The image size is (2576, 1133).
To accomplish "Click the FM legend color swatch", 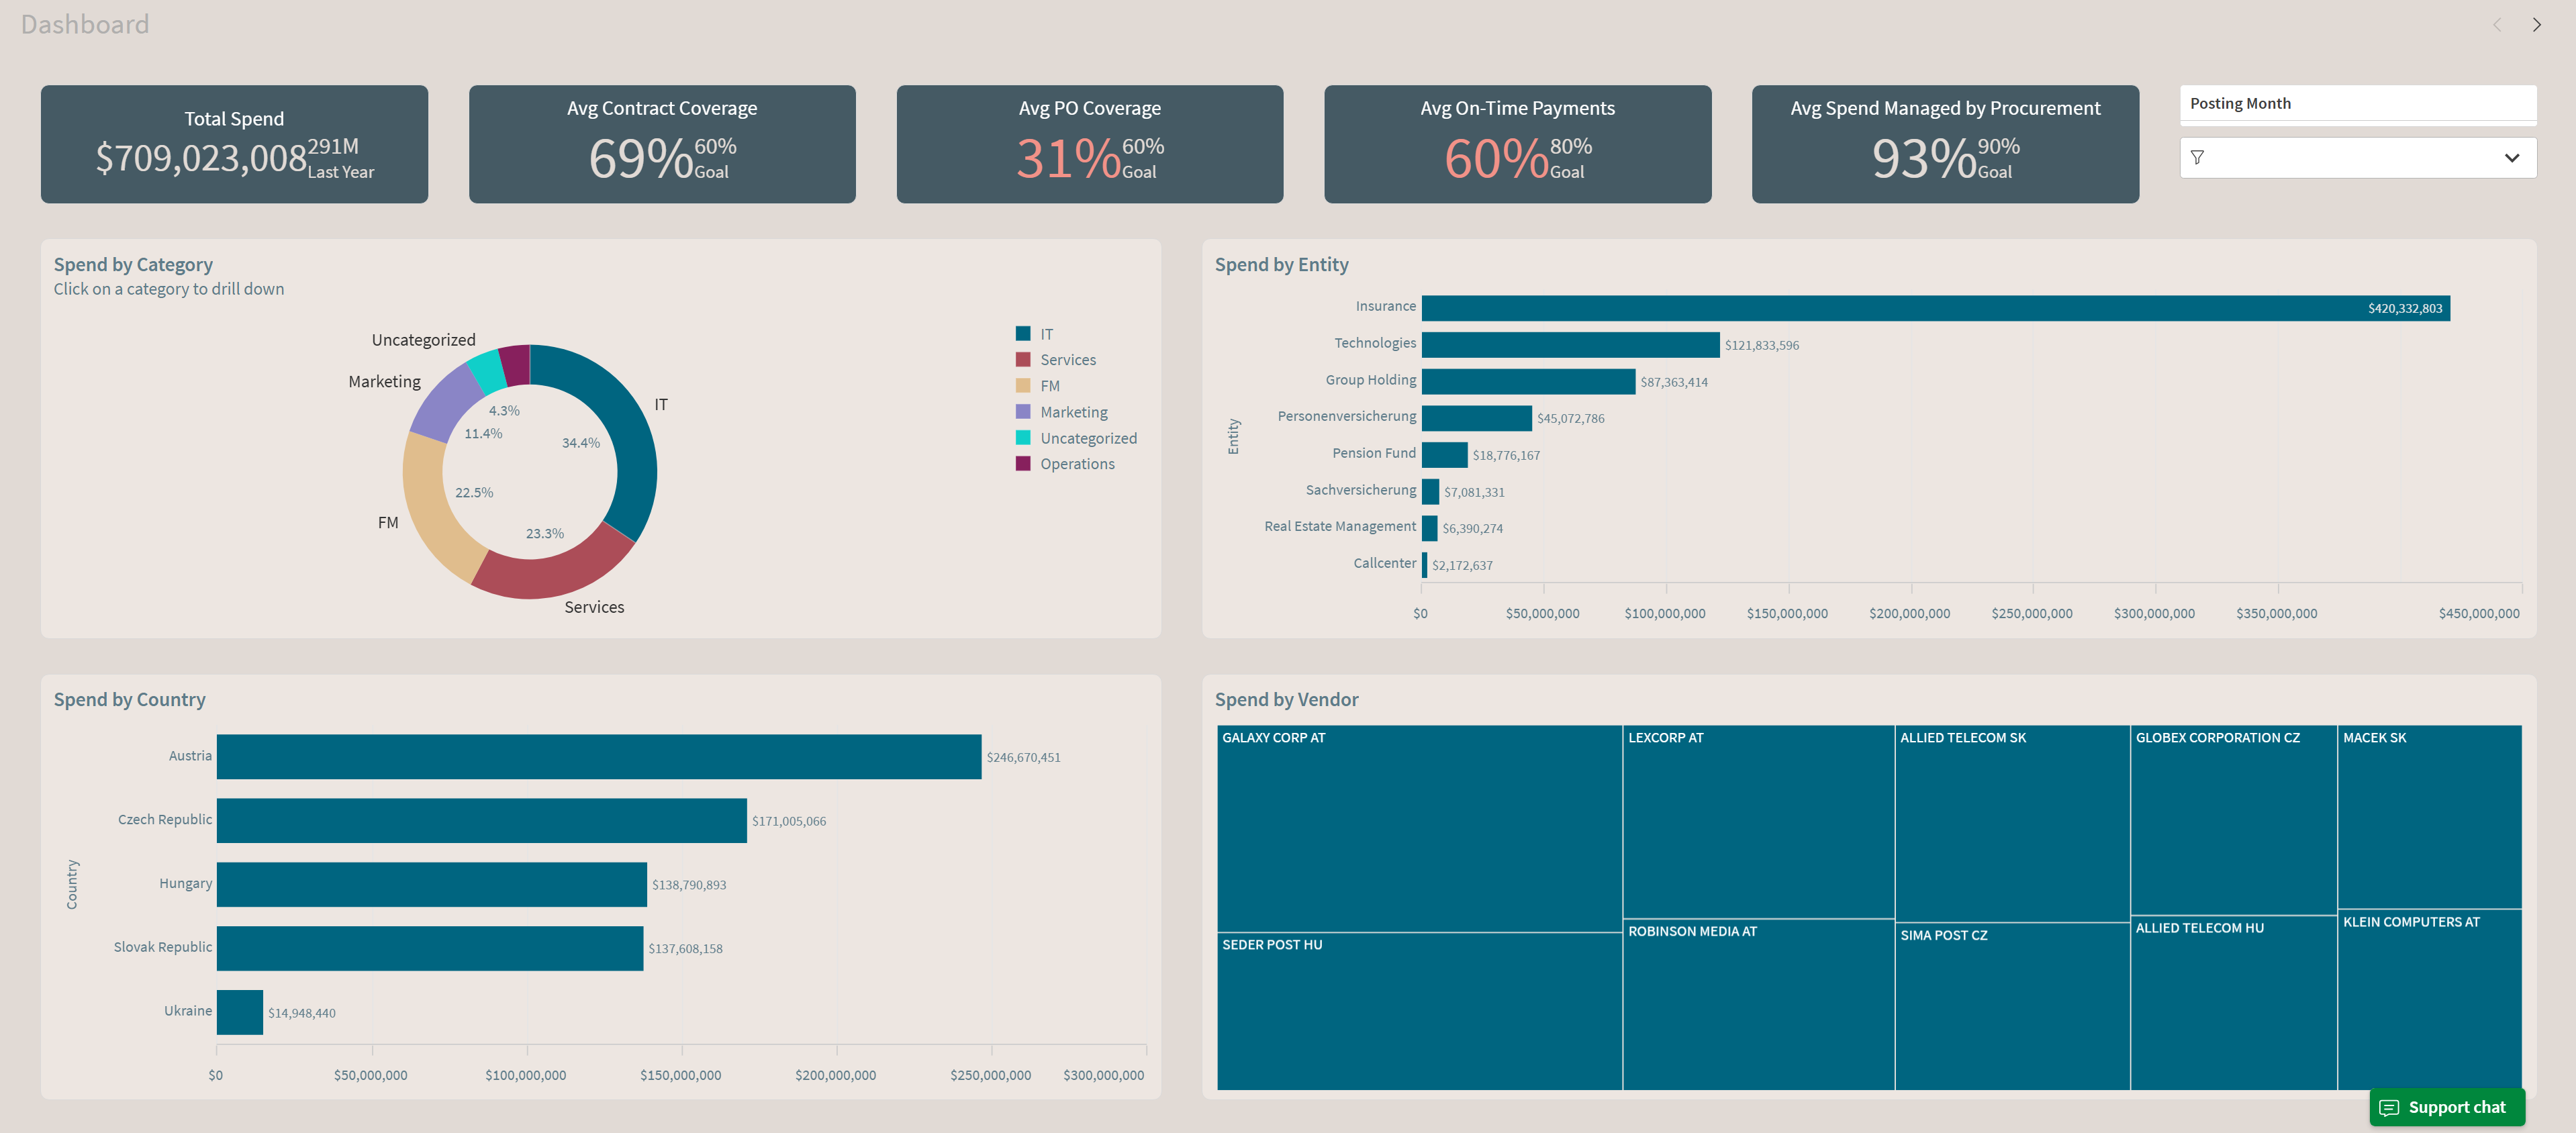I will point(1023,385).
